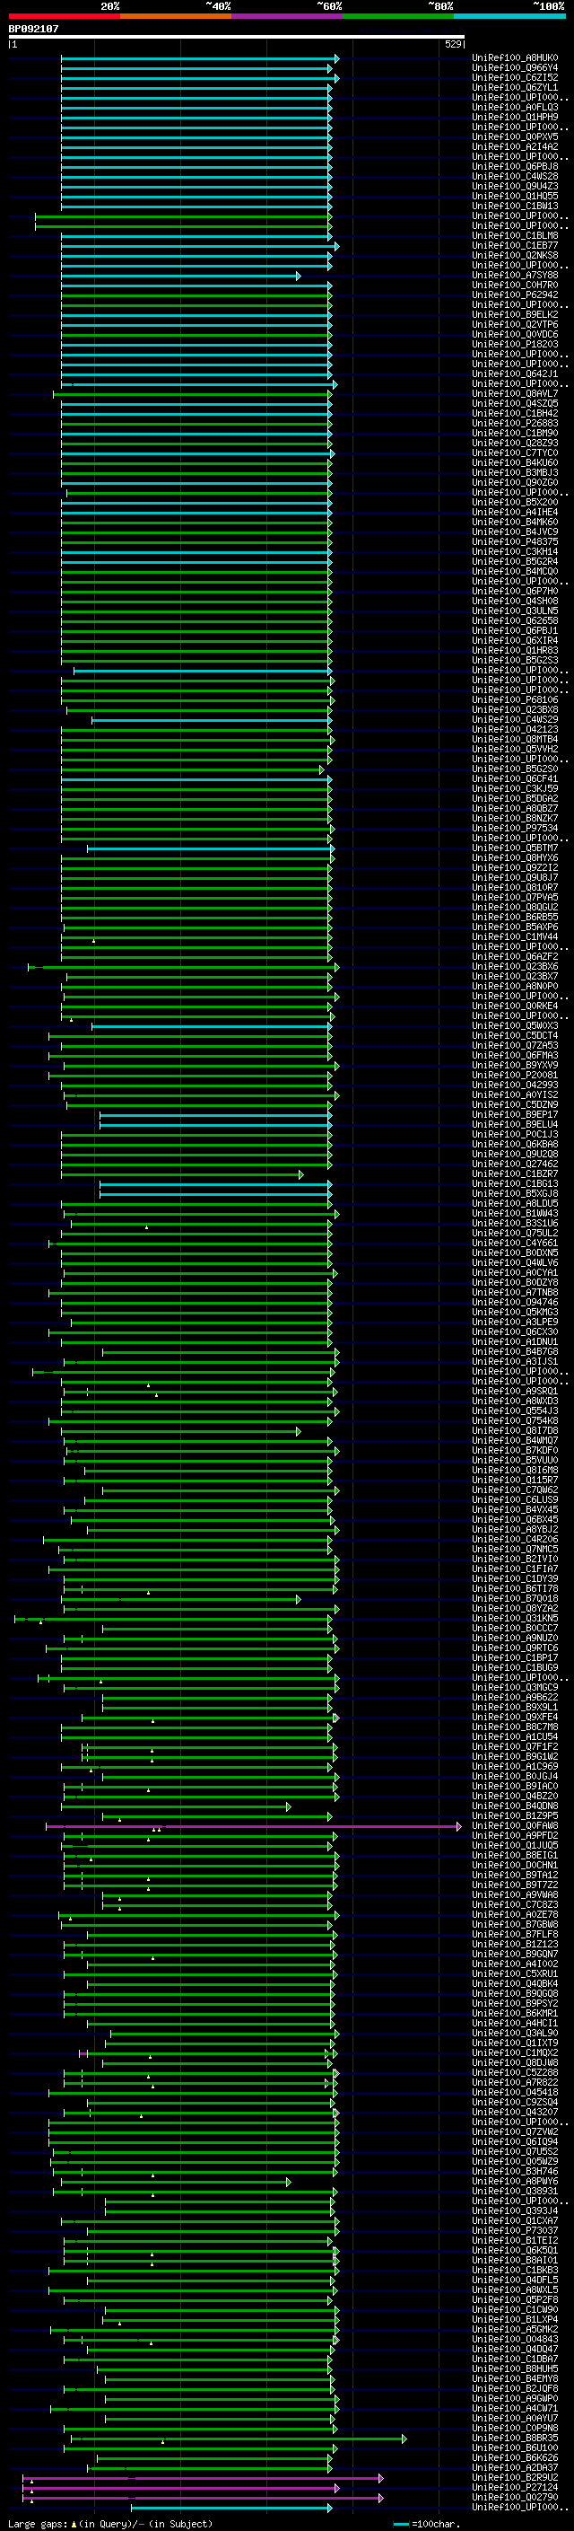Select the UniRef100_P62942 label
Screen dimensions: 574x2531
tap(515, 294)
